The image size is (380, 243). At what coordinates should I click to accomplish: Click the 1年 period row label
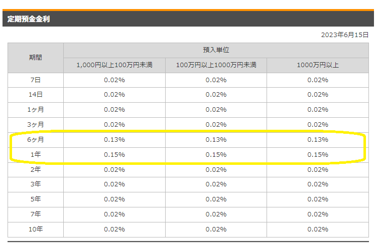point(35,155)
